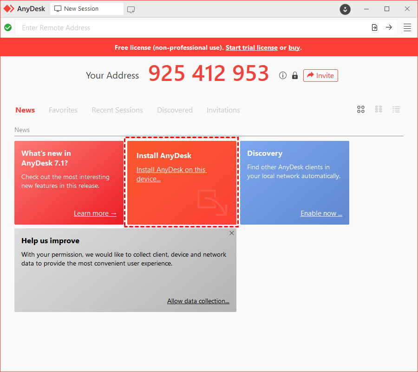Open the AnyDesk profile dropdown icon

(345, 9)
